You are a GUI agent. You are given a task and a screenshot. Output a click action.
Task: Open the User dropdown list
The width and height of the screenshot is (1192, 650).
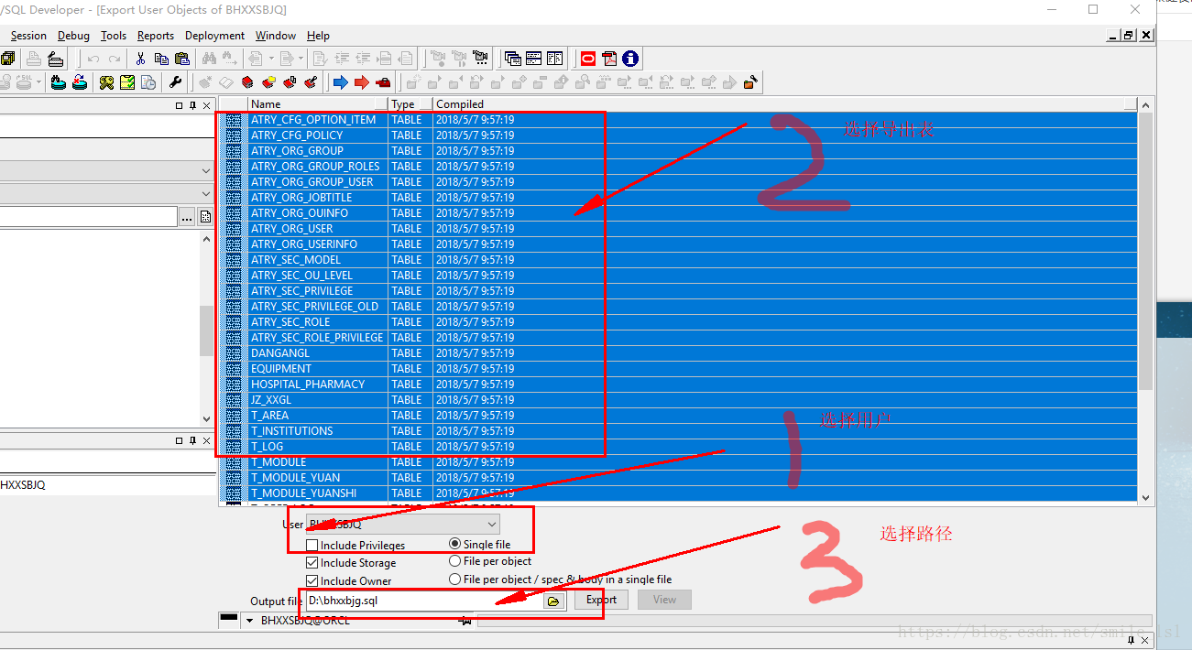click(492, 525)
